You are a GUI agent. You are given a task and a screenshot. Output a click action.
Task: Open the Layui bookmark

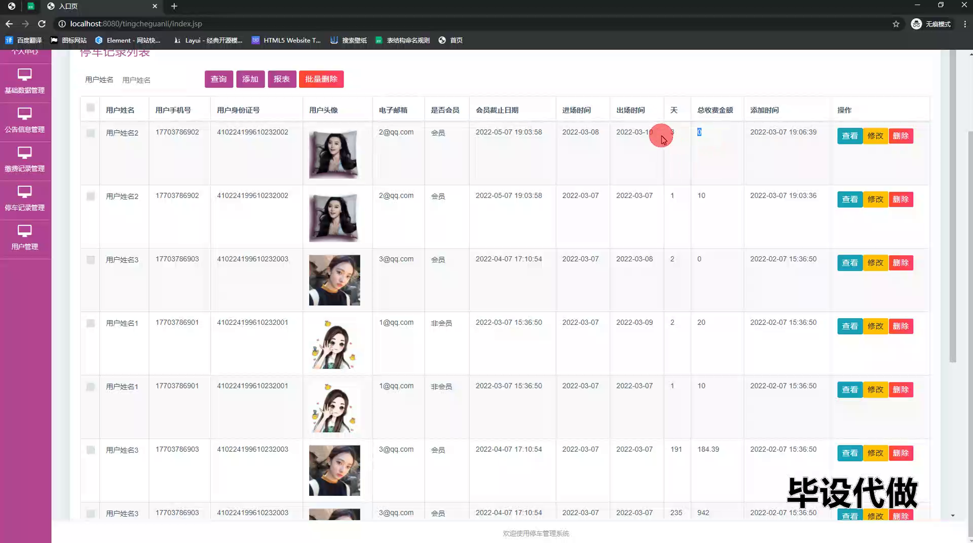[x=208, y=40]
